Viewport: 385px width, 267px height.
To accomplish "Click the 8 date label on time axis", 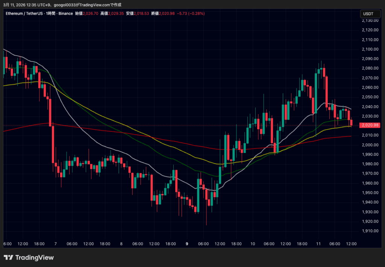I will click(121, 244).
